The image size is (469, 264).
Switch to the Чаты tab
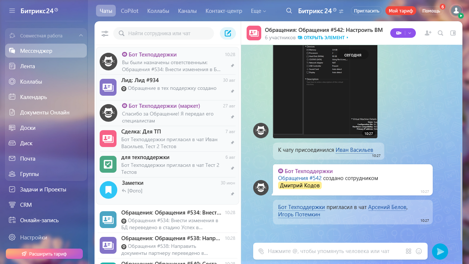point(106,11)
